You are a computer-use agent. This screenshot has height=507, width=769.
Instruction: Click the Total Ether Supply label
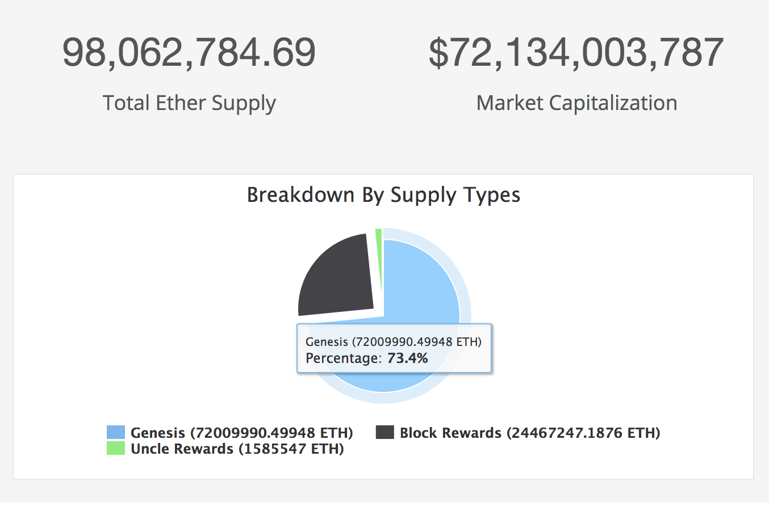[189, 103]
